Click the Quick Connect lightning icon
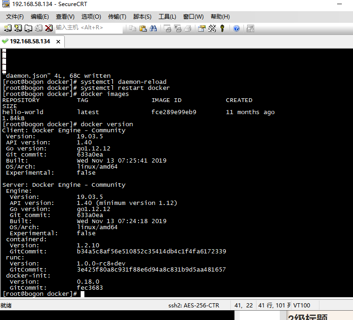353x320 pixels. (18, 28)
